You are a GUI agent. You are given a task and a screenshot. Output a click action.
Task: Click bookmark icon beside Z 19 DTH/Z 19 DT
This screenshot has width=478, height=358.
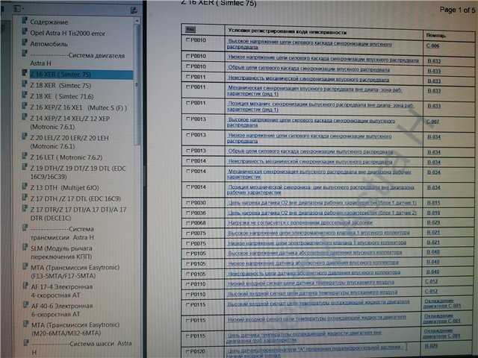pyautogui.click(x=25, y=167)
